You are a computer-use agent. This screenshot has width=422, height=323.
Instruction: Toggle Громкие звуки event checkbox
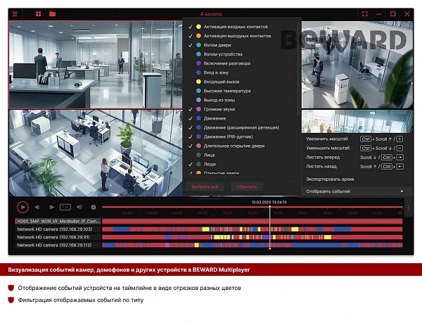pos(191,109)
